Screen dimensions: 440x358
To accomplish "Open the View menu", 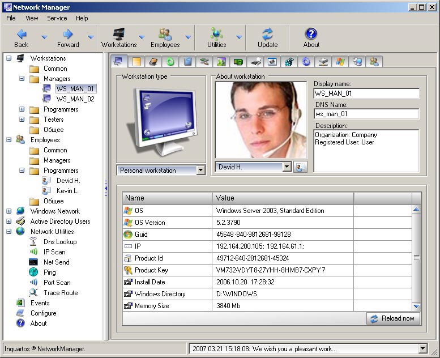I will [x=32, y=18].
